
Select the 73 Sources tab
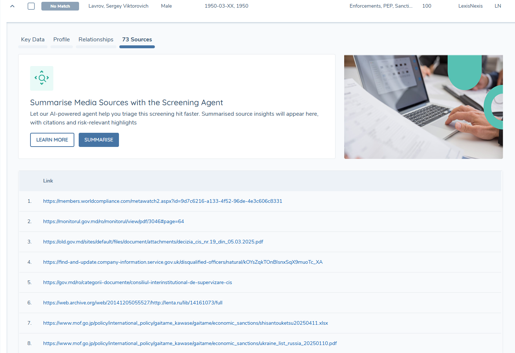(x=137, y=40)
